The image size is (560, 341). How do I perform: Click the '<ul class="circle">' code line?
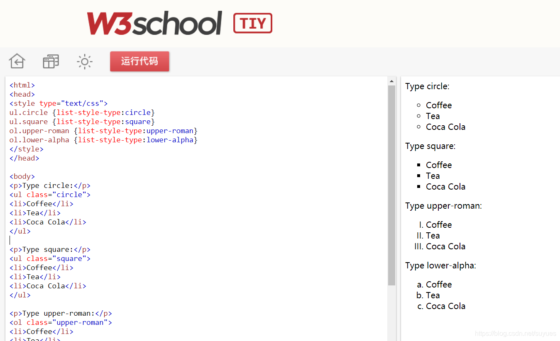pos(50,195)
